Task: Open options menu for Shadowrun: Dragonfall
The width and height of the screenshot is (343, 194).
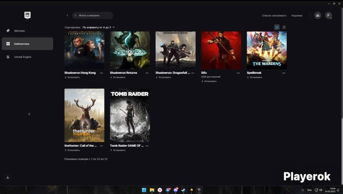Action: [x=193, y=73]
